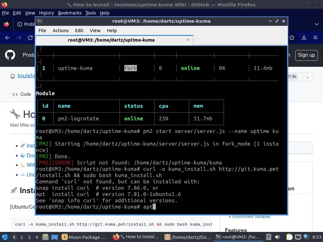The width and height of the screenshot is (323, 242).
Task: Switch to workspace 3 in the taskbar pager
Action: pyautogui.click(x=29, y=237)
